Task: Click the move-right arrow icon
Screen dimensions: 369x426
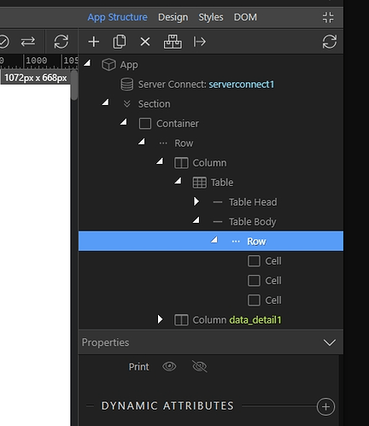Action: click(199, 42)
